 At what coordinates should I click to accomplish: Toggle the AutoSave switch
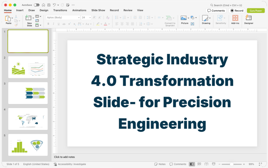click(37, 5)
